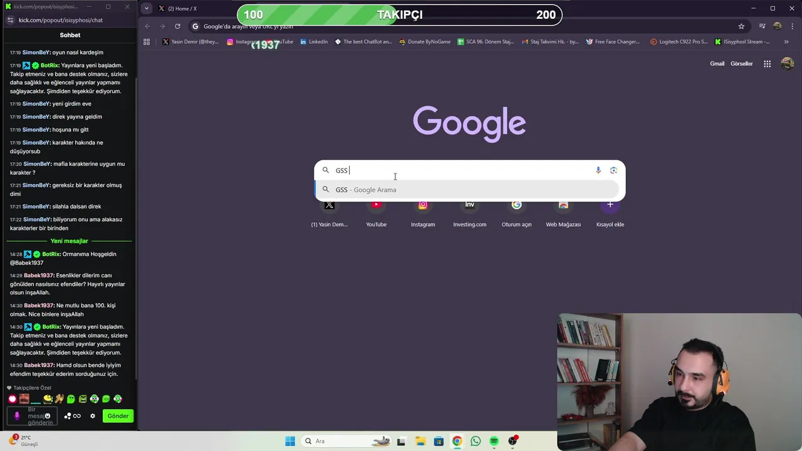Click the purple microphone icon in chat
The height and width of the screenshot is (451, 802).
point(17,416)
